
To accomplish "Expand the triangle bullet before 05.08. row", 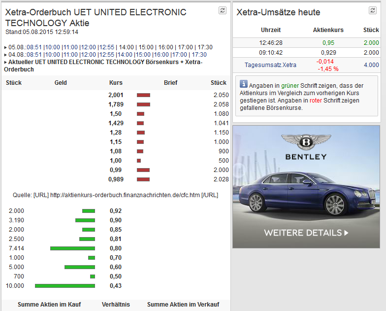I will tap(5, 47).
